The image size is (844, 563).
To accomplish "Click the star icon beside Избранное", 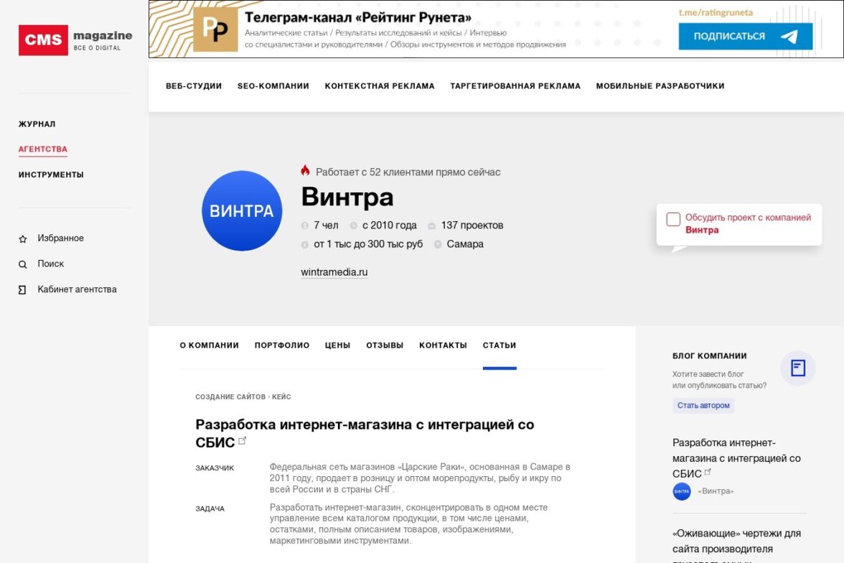I will 23,238.
